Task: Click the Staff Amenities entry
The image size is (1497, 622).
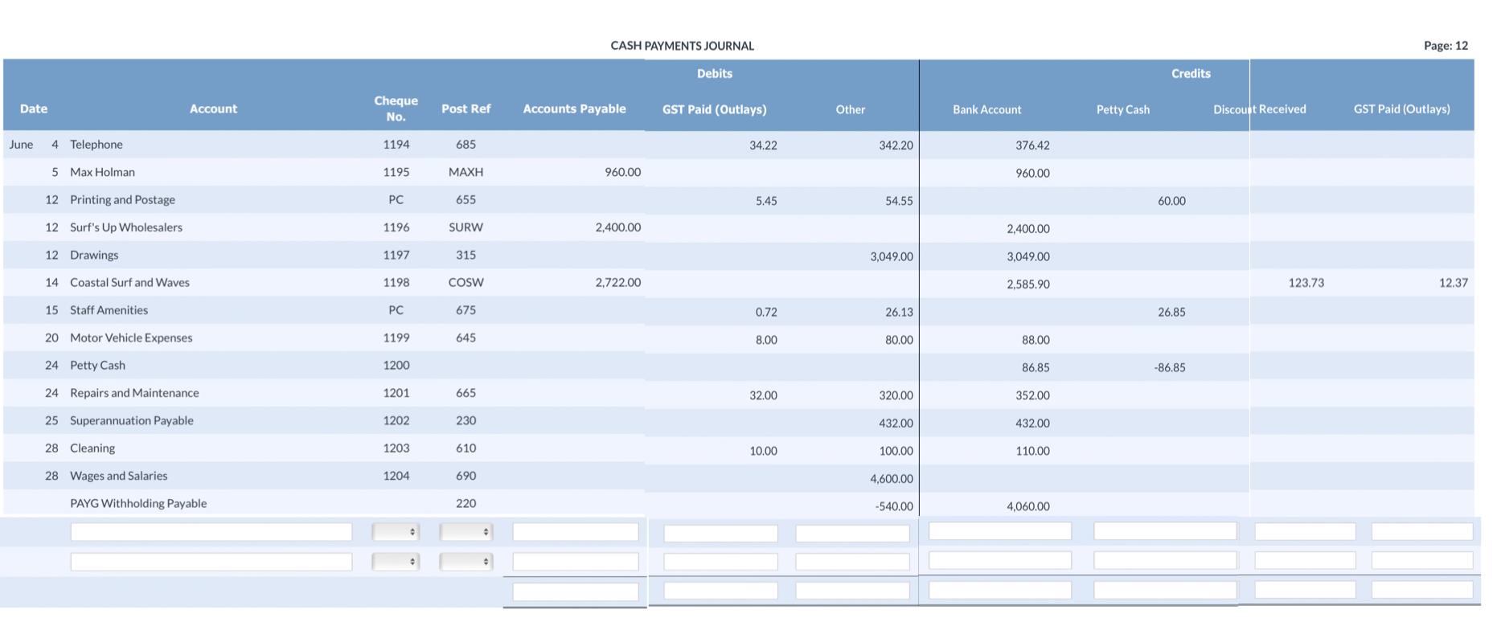Action: [109, 310]
